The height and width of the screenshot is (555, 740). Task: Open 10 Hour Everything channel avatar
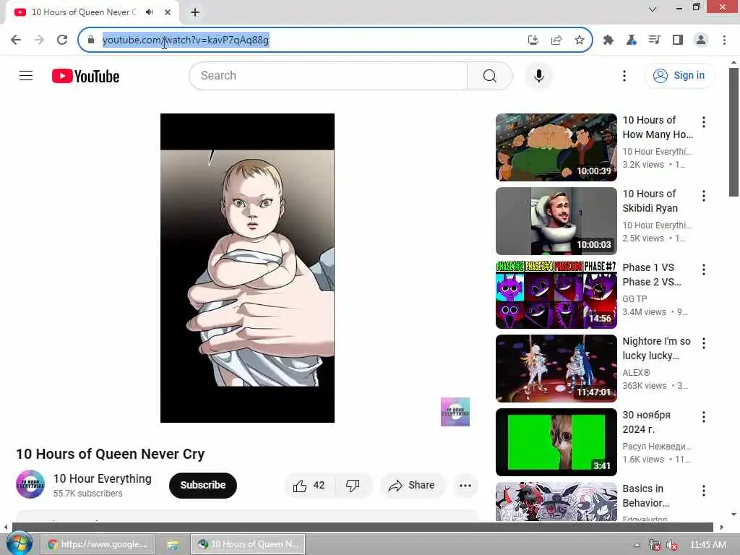[30, 484]
